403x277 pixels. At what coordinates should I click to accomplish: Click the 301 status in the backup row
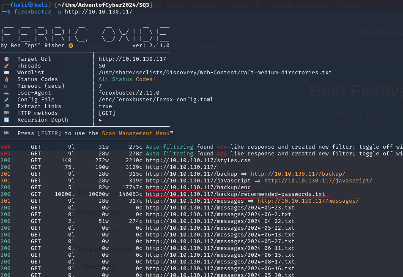(5, 174)
